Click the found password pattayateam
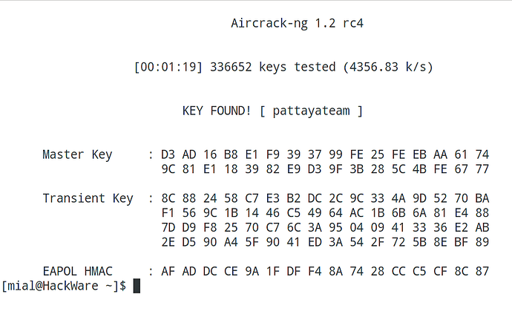The image size is (512, 323). (308, 111)
